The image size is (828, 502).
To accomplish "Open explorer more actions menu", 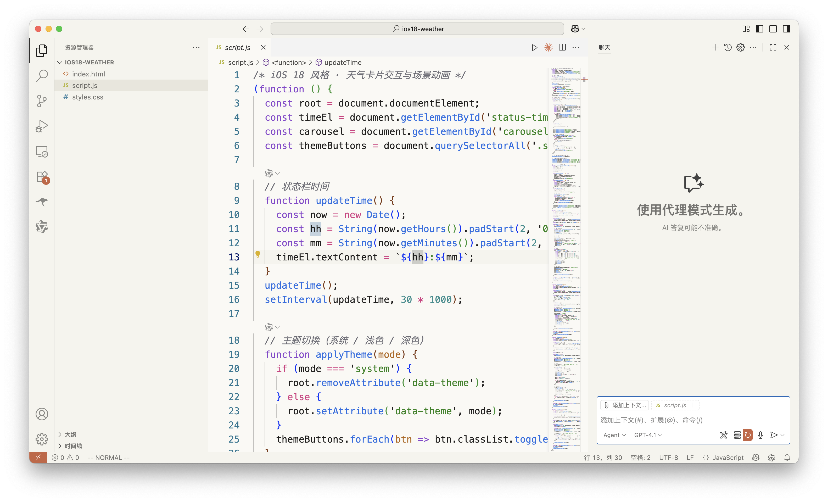I will tap(196, 47).
